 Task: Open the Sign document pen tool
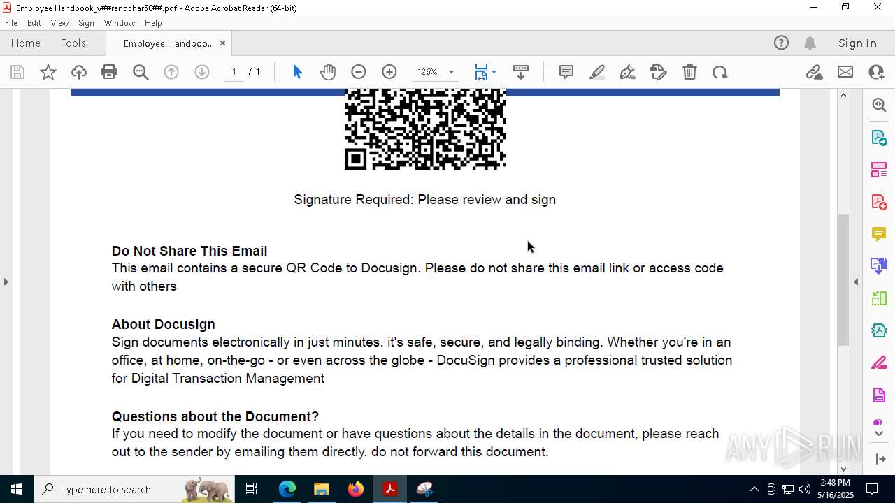(x=628, y=72)
